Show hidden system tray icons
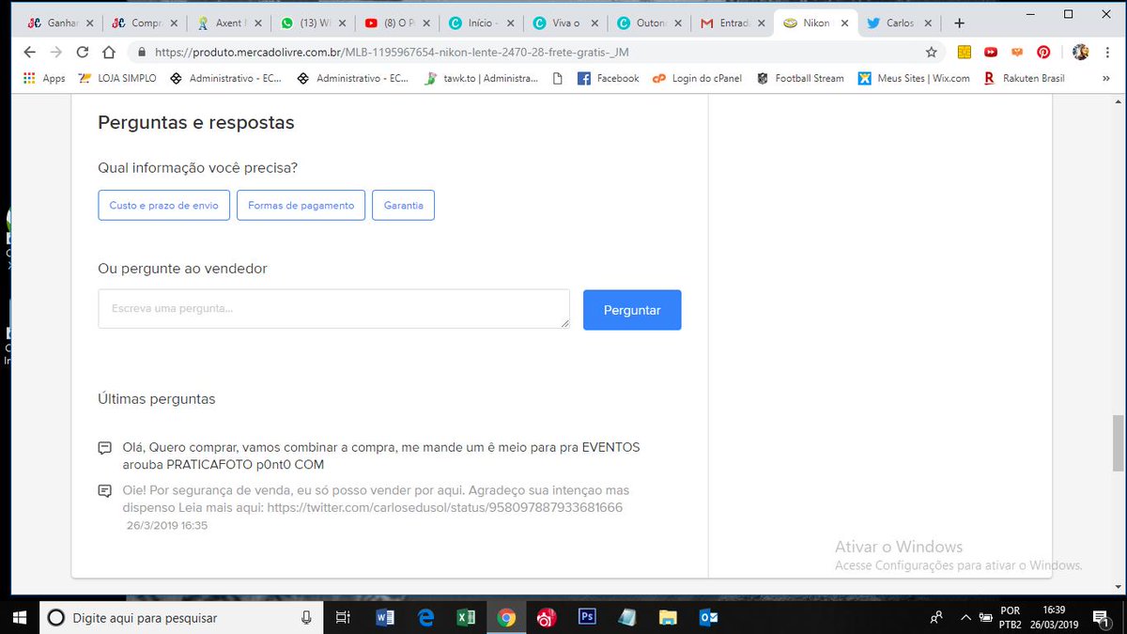The image size is (1127, 634). 966,617
